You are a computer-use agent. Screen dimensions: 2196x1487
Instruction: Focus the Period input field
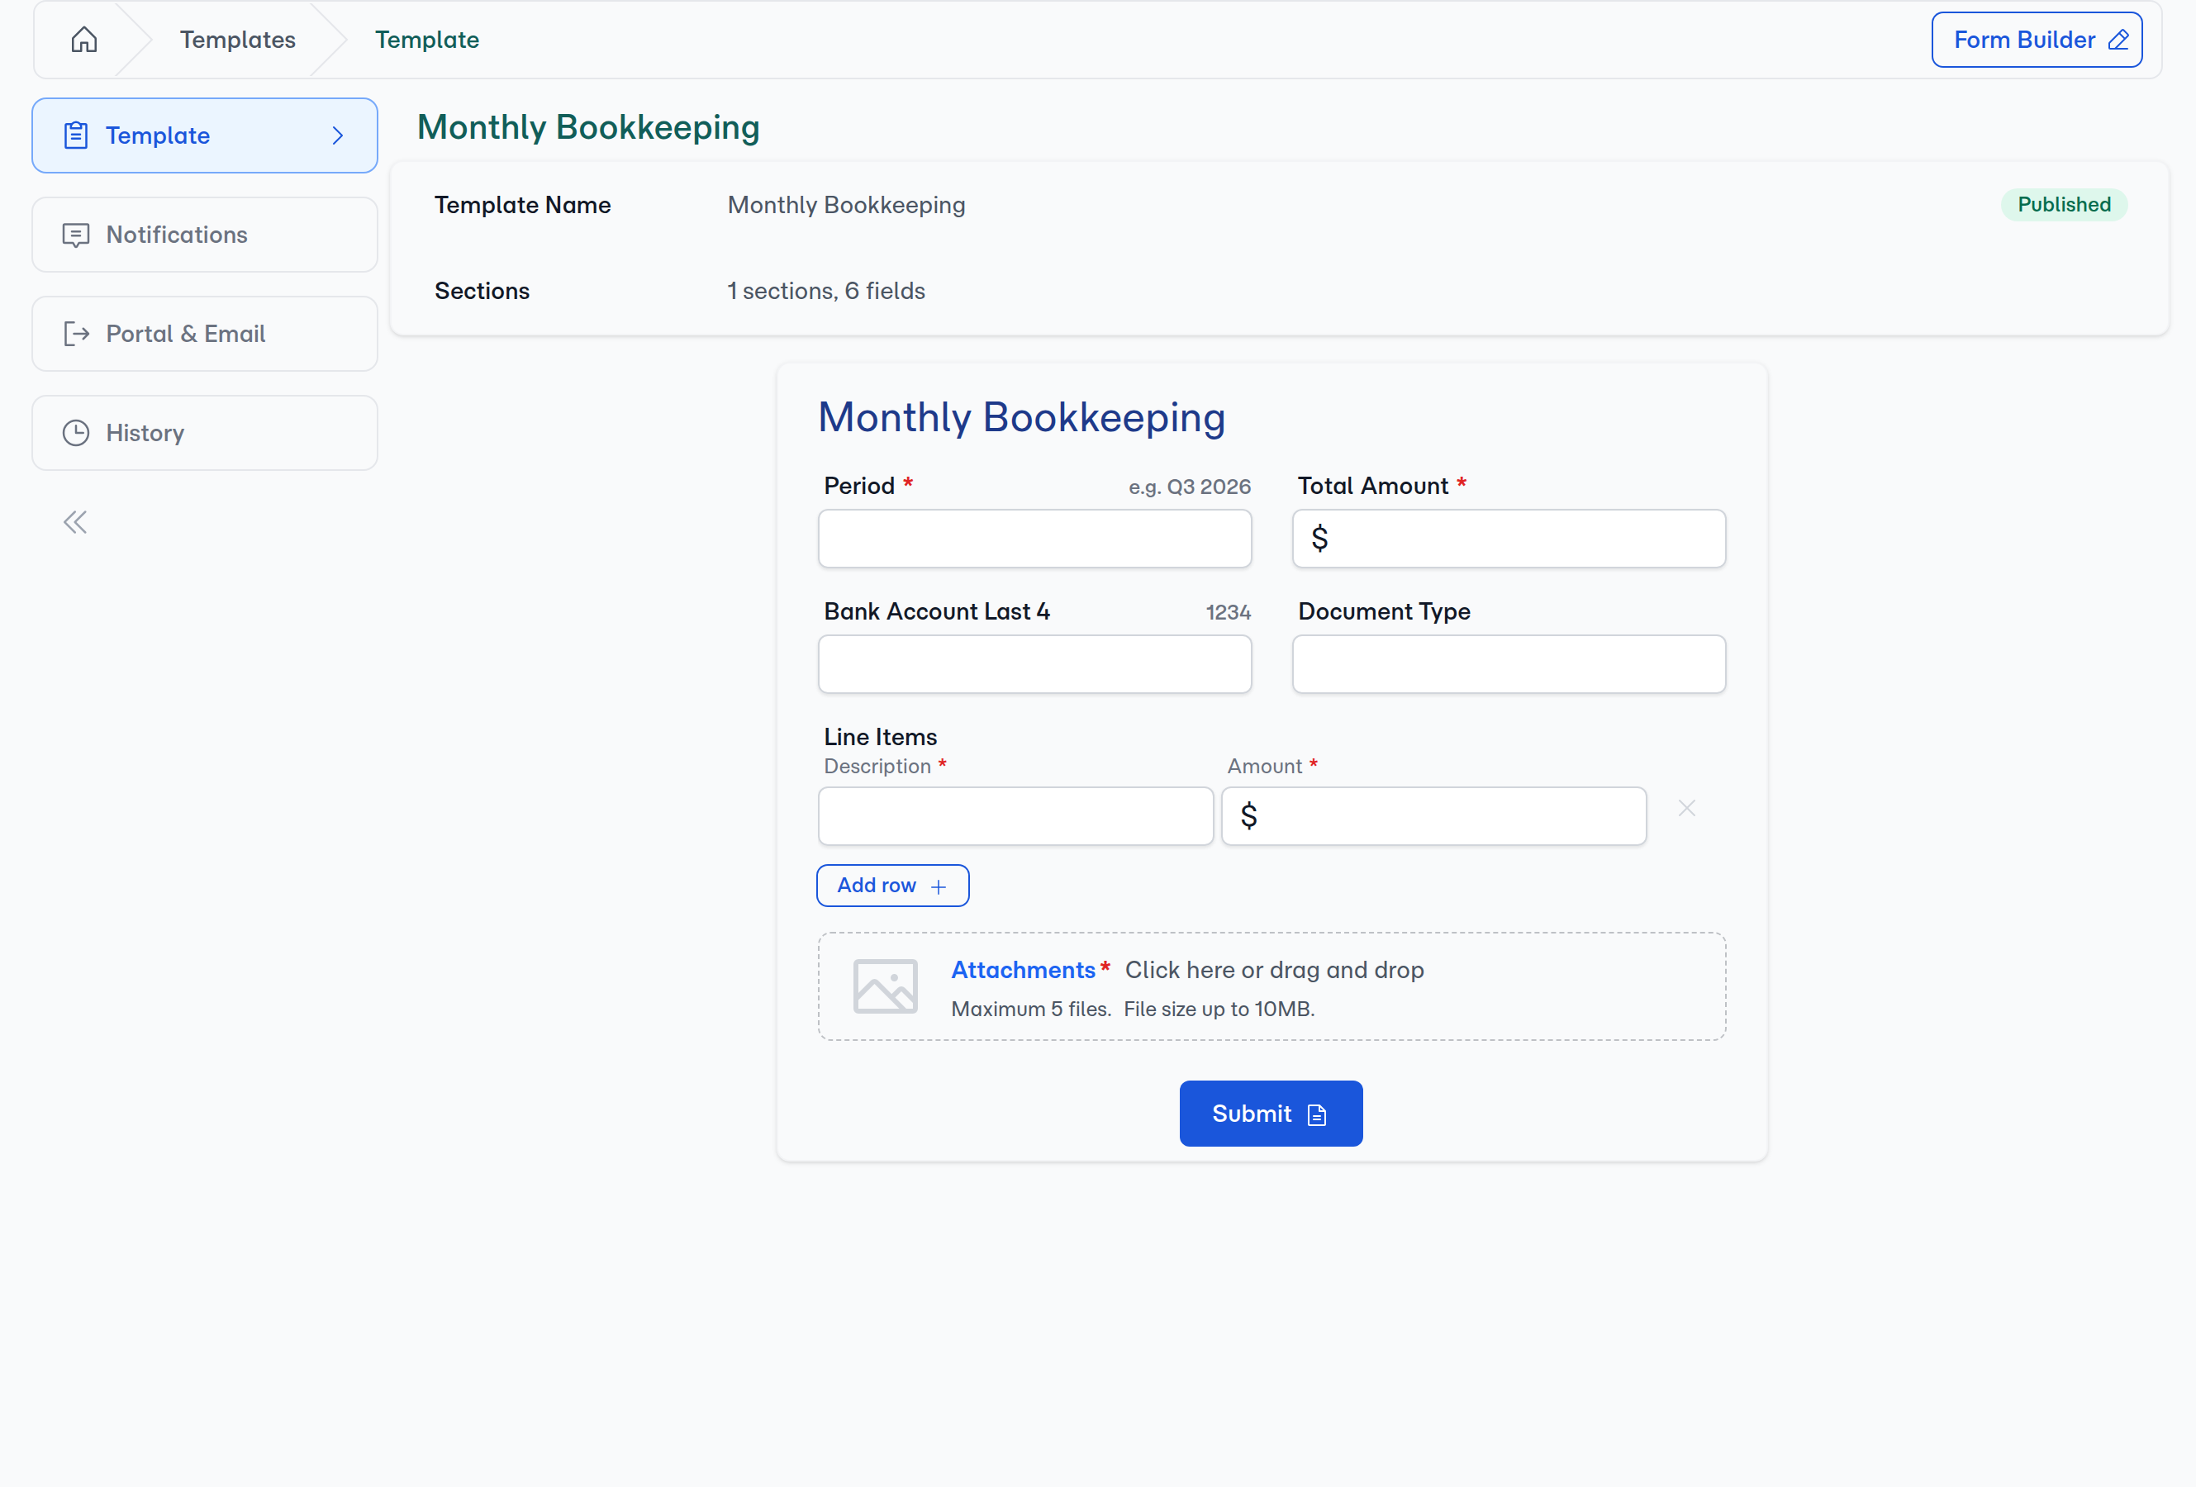1034,539
